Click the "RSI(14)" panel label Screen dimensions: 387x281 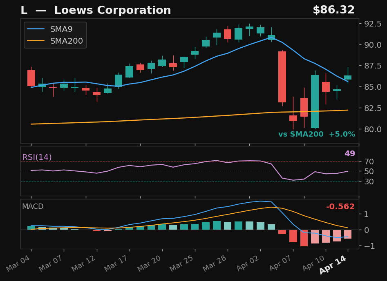point(37,157)
